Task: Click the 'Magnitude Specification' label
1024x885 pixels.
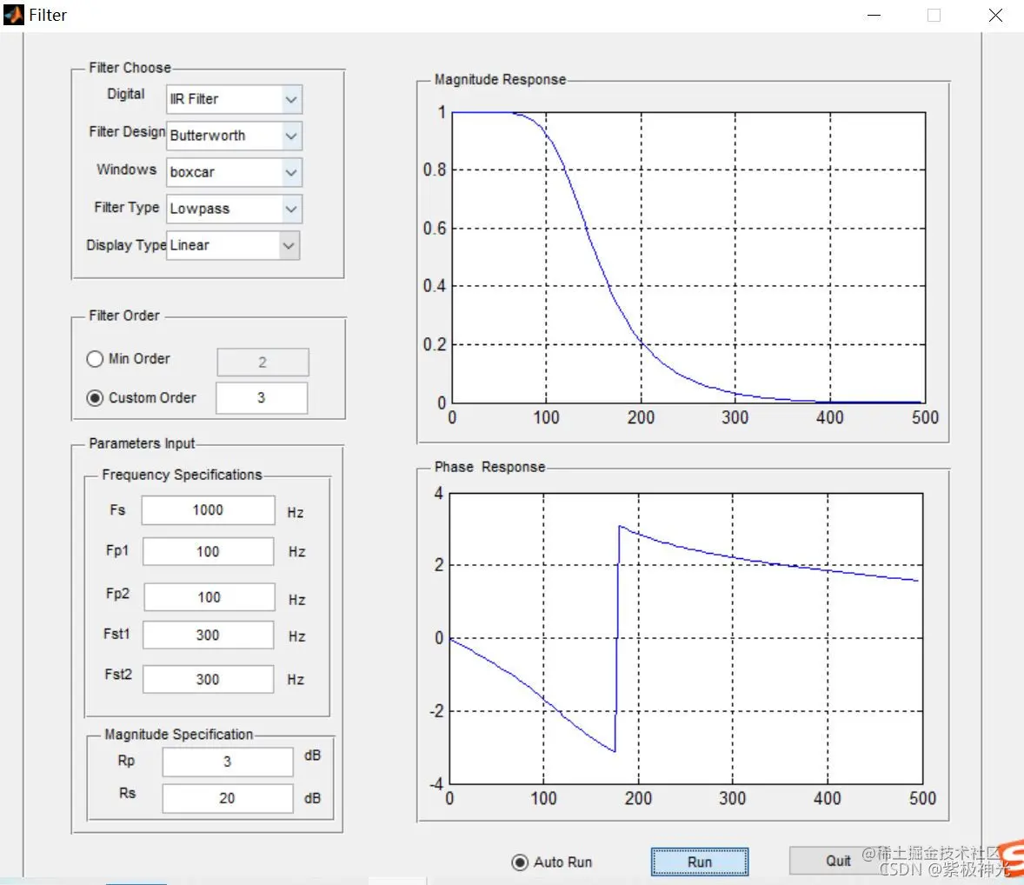Action: click(x=178, y=735)
